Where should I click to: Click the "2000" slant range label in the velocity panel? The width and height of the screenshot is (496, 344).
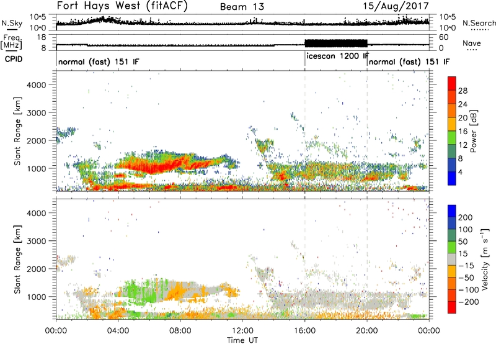point(36,269)
